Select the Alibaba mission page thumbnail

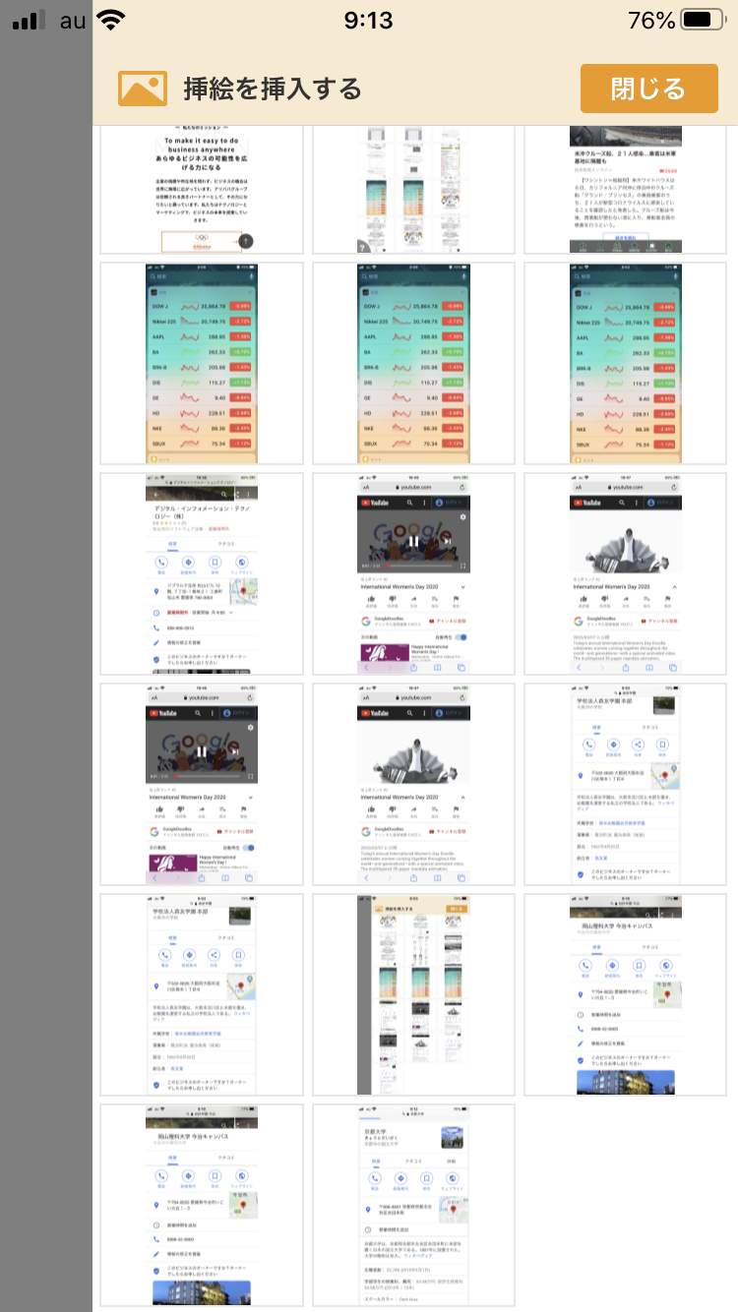point(202,190)
